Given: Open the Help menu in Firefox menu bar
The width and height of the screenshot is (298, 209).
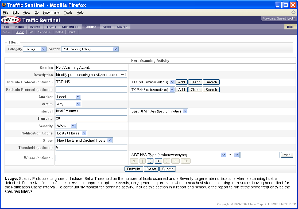Looking at the screenshot, I should click(x=80, y=12).
